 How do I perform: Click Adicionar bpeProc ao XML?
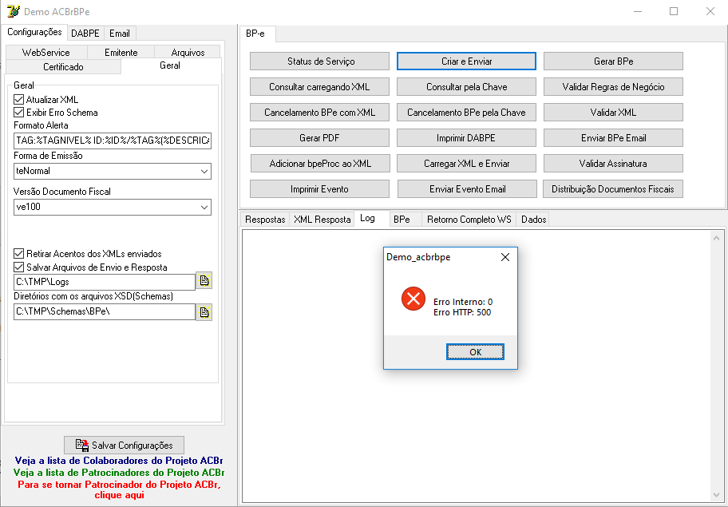pos(320,164)
